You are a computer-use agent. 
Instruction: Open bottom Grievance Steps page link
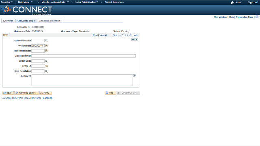click(22, 98)
